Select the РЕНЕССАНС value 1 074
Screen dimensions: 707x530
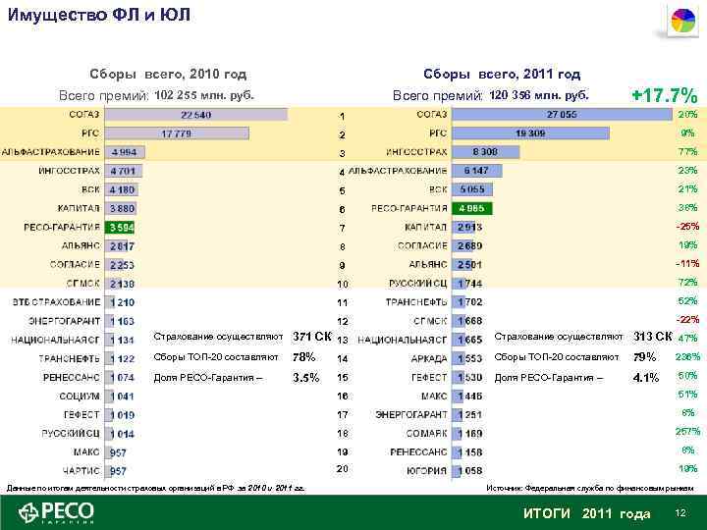pyautogui.click(x=122, y=378)
